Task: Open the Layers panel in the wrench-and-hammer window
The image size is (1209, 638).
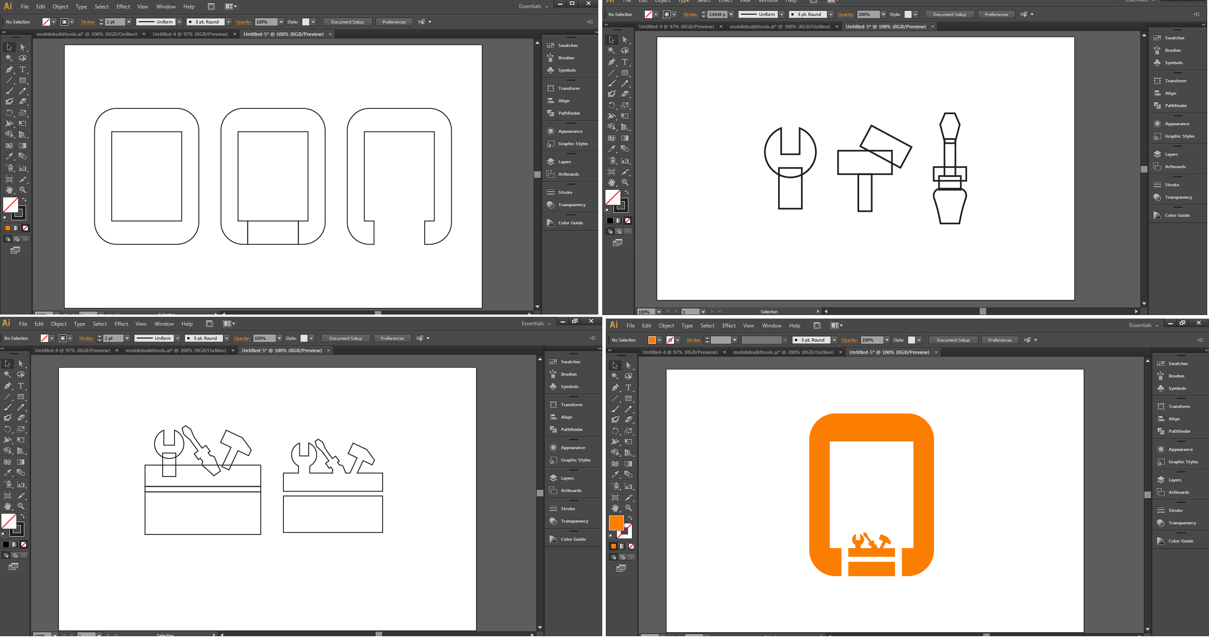Action: pos(1171,154)
